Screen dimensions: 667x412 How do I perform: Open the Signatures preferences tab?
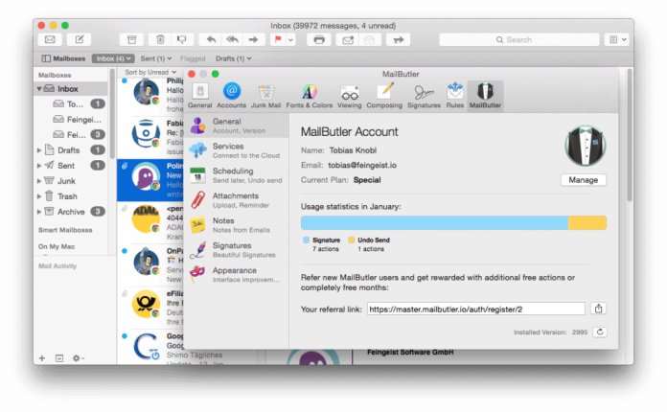pos(424,96)
